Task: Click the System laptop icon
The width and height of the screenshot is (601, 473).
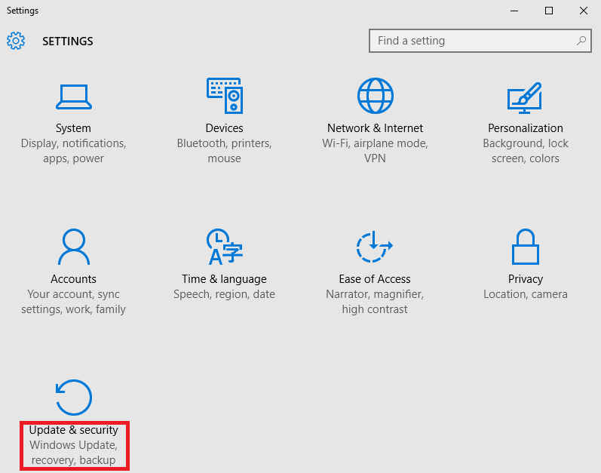Action: [73, 96]
